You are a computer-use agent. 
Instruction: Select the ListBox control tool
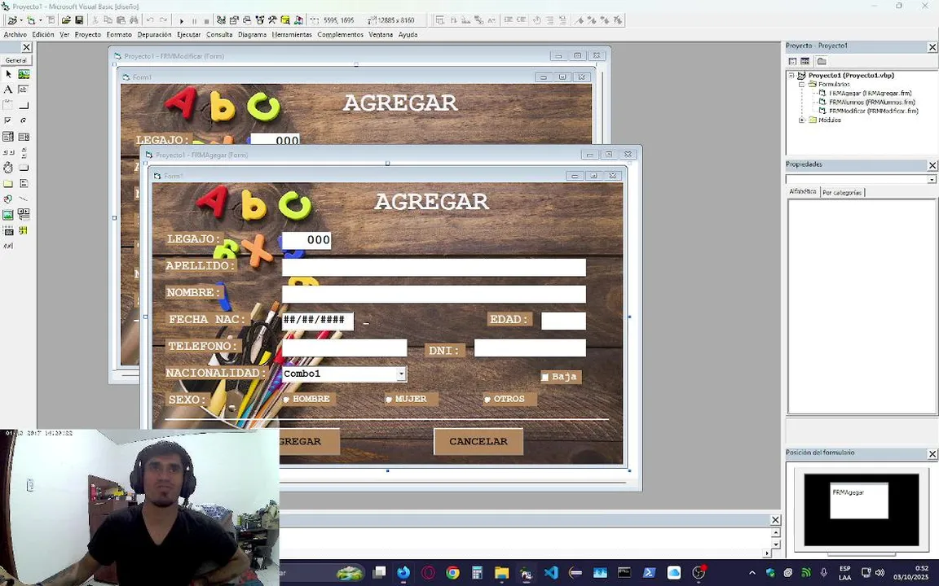click(x=24, y=137)
